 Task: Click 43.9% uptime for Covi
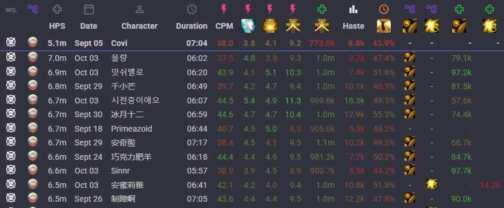pyautogui.click(x=384, y=43)
